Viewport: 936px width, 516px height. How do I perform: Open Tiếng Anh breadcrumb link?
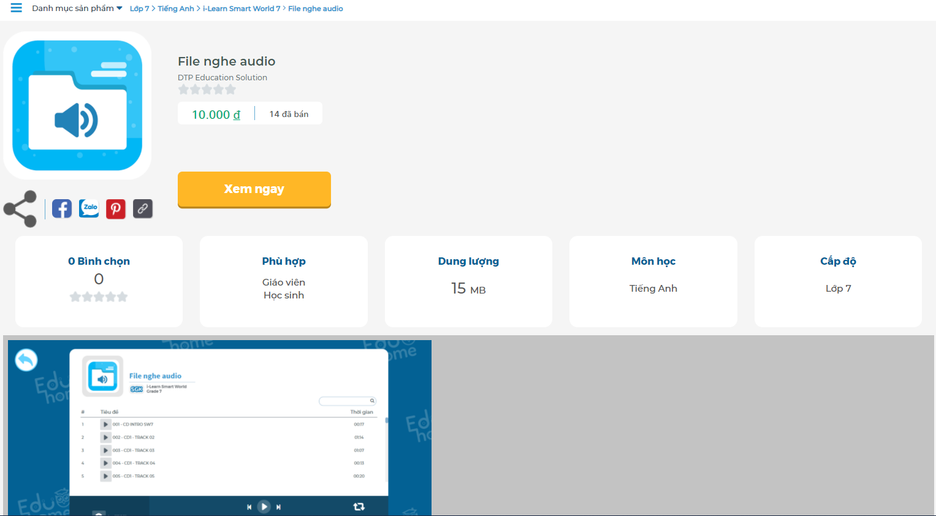coord(176,9)
